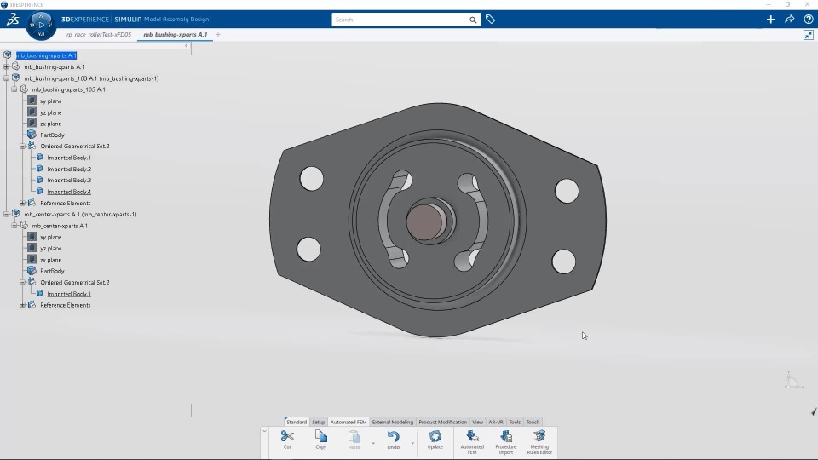Collapse the tree panel arrow
The image size is (818, 460).
coord(187,46)
